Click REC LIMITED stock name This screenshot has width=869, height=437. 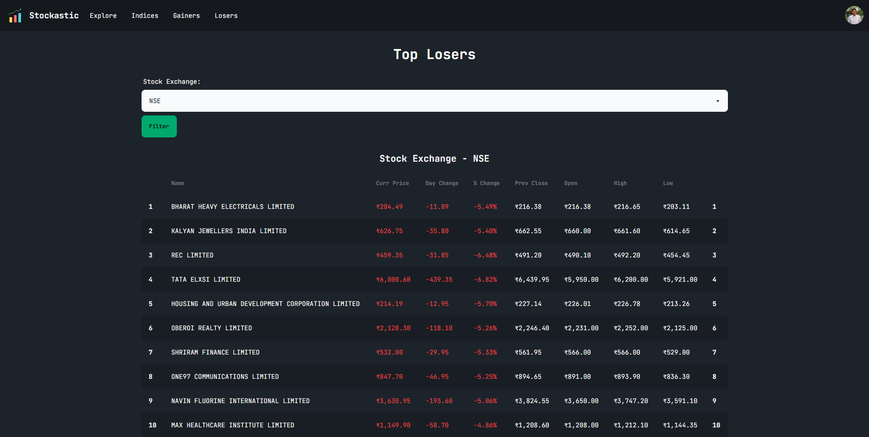pyautogui.click(x=192, y=255)
